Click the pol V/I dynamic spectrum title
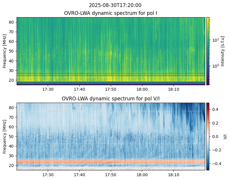230x180 pixels. pyautogui.click(x=110, y=99)
